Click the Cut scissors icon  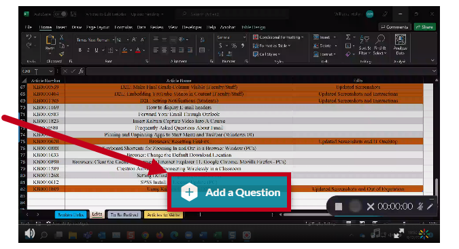62,37
